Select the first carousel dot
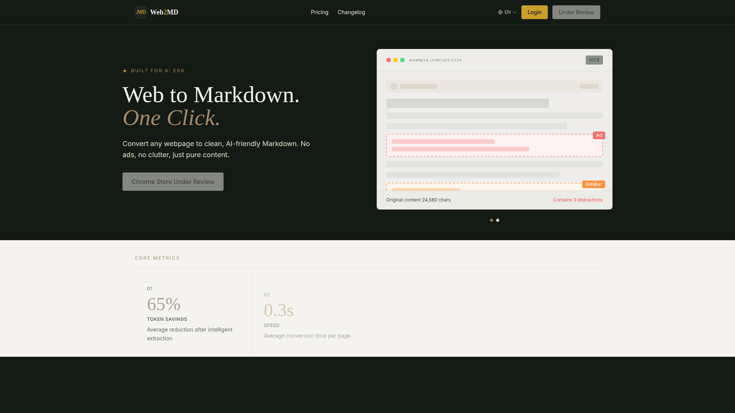 [x=492, y=220]
